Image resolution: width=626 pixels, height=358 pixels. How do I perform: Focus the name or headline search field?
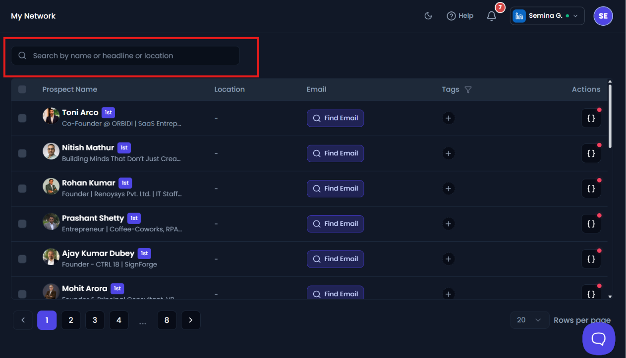[125, 56]
